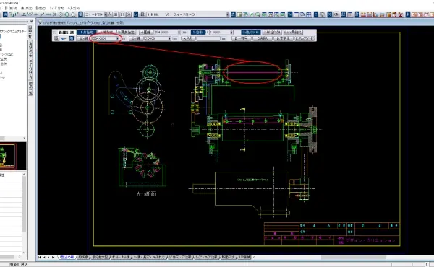Toggle the second specification mode button
434x267 pixels.
click(x=106, y=32)
